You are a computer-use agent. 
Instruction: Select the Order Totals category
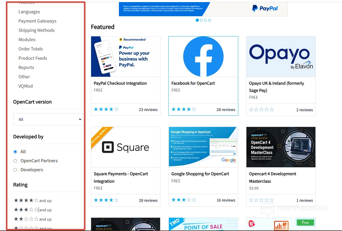(31, 49)
